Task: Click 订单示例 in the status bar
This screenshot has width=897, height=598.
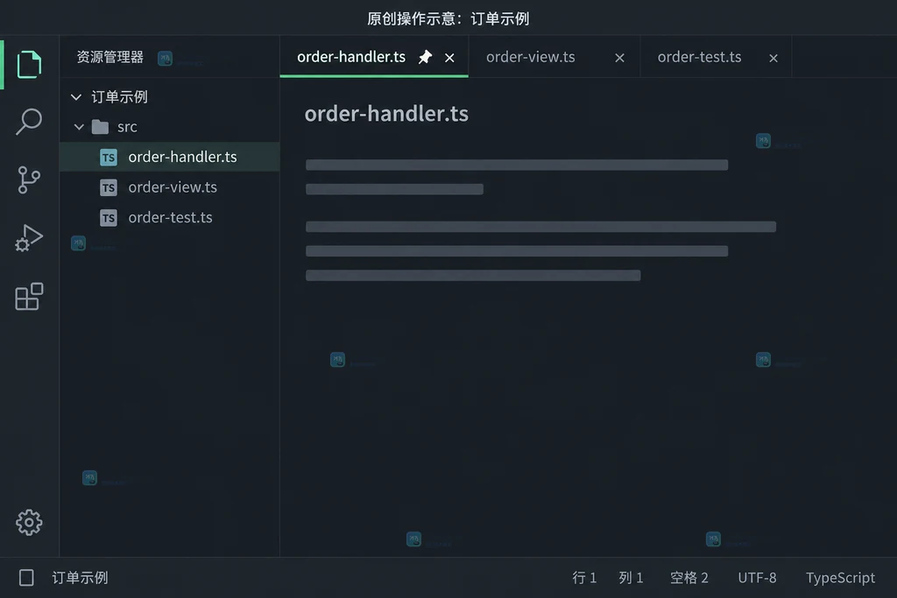Action: click(x=80, y=577)
